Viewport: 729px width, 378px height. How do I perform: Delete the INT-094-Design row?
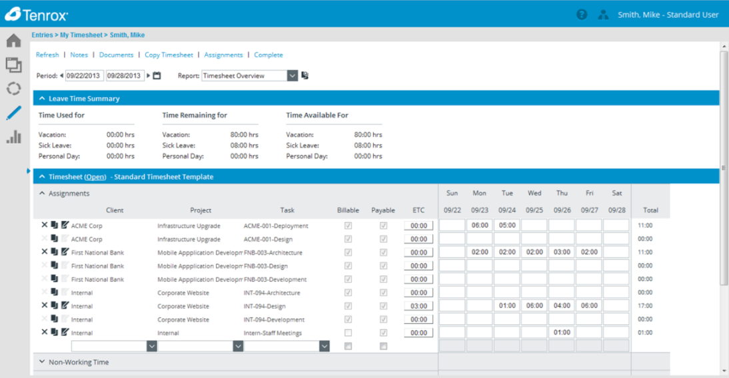click(x=44, y=305)
